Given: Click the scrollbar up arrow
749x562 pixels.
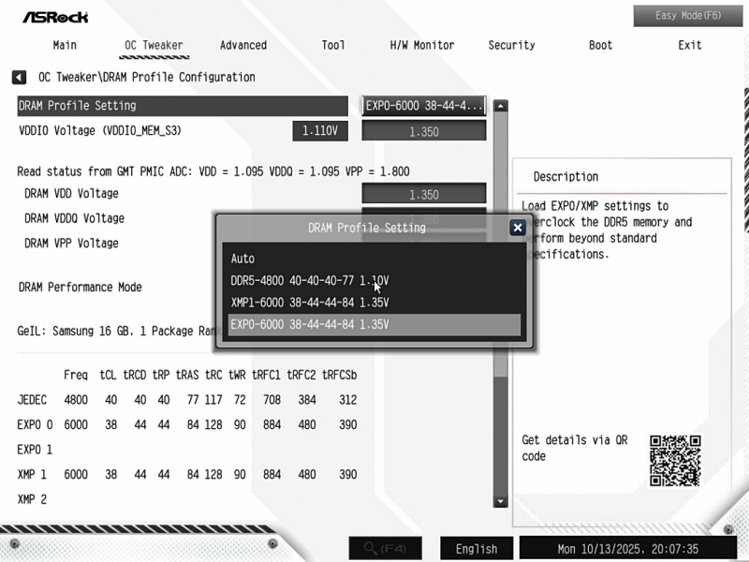Looking at the screenshot, I should coord(501,106).
